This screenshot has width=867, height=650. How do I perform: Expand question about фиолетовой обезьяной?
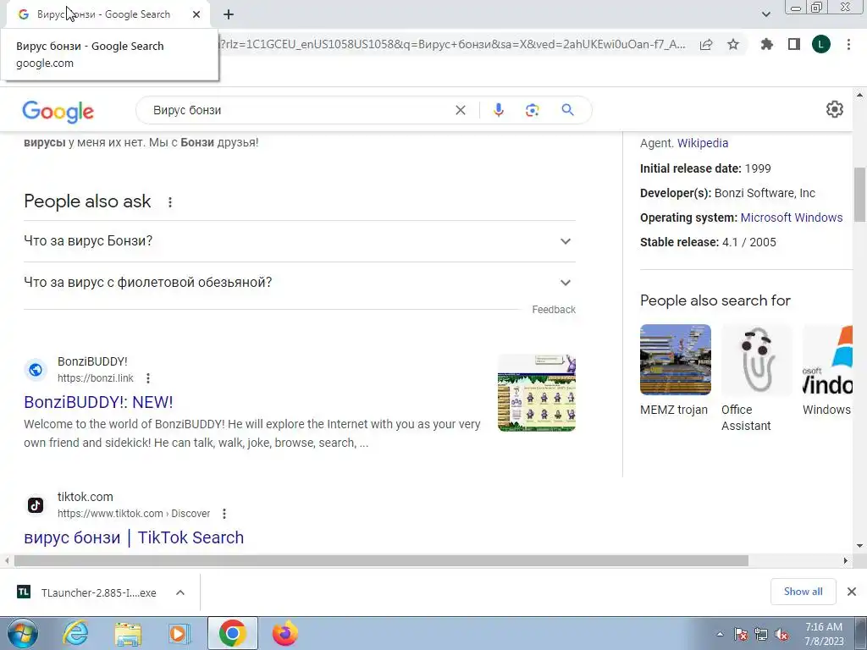pyautogui.click(x=299, y=283)
